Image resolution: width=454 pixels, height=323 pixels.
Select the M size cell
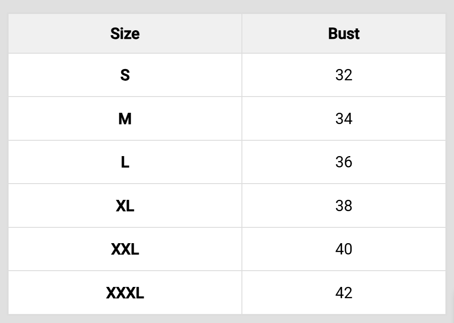pyautogui.click(x=125, y=119)
